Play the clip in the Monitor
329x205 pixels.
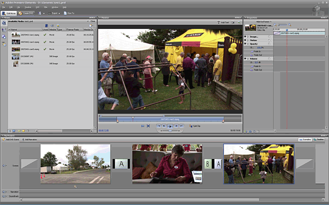pos(170,126)
